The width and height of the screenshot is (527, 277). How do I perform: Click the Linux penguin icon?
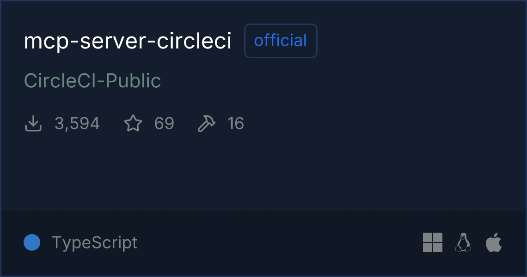tap(463, 242)
